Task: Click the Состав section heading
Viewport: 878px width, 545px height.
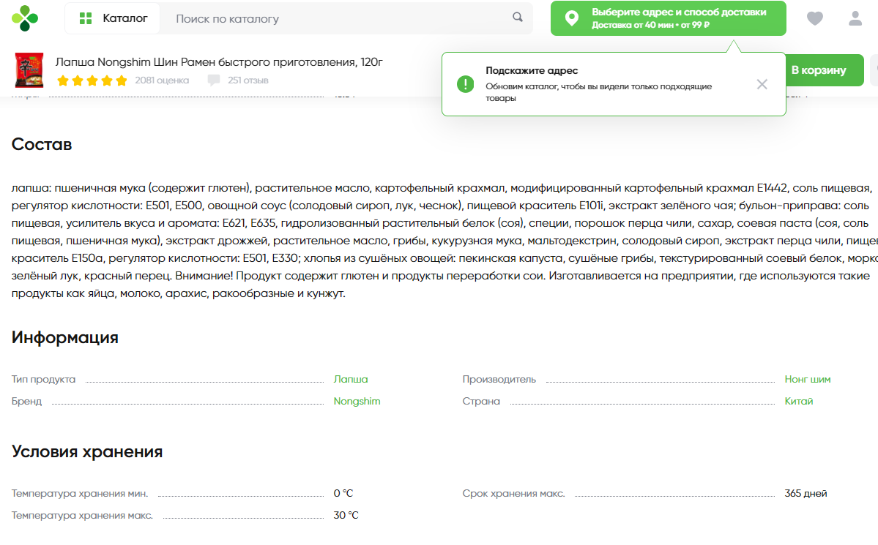Action: pyautogui.click(x=42, y=144)
